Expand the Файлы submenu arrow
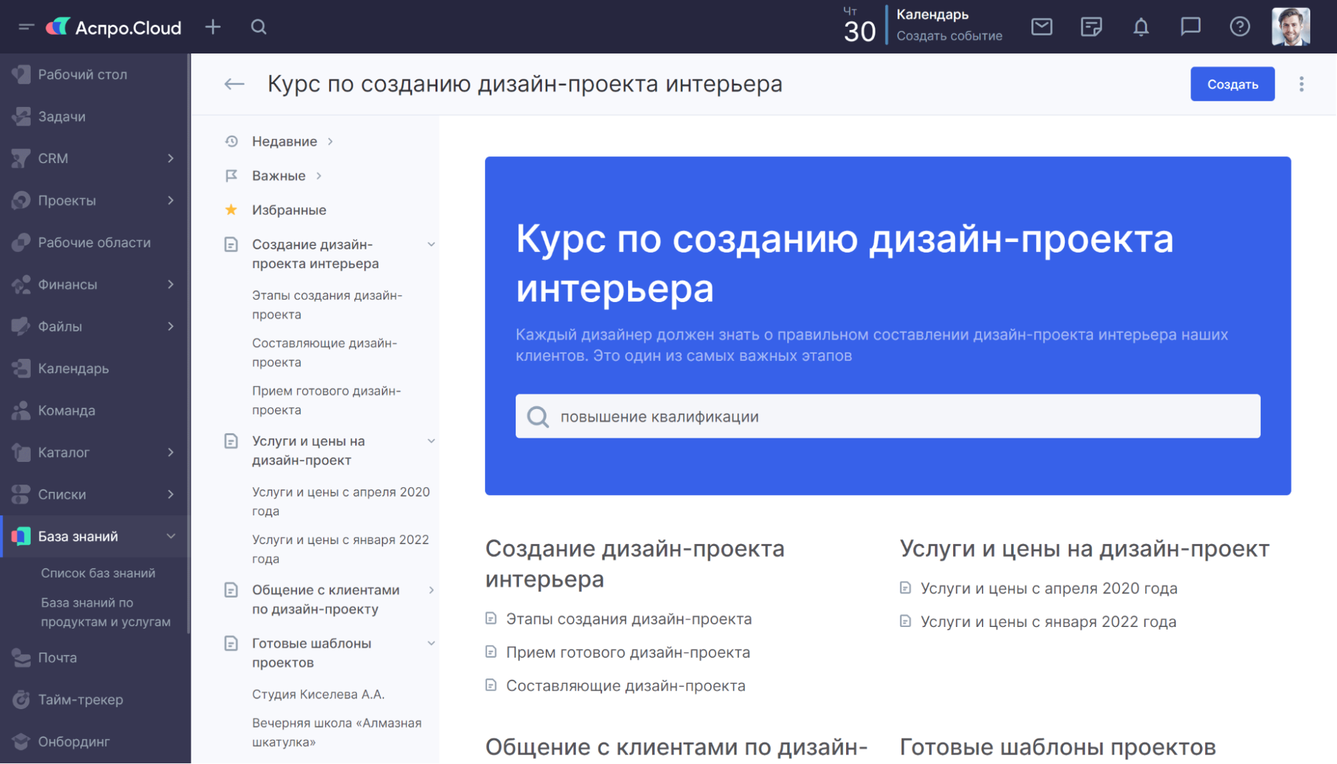The height and width of the screenshot is (764, 1337). (x=171, y=326)
